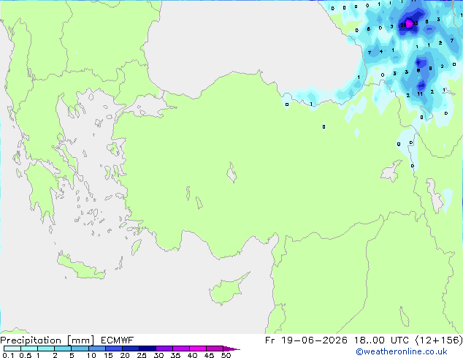Screen dimensions: 463x358
Task: Click the "UTC" label
Action: click(399, 340)
